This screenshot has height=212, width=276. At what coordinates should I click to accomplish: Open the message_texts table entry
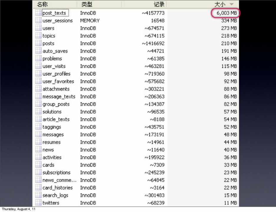pos(59,97)
